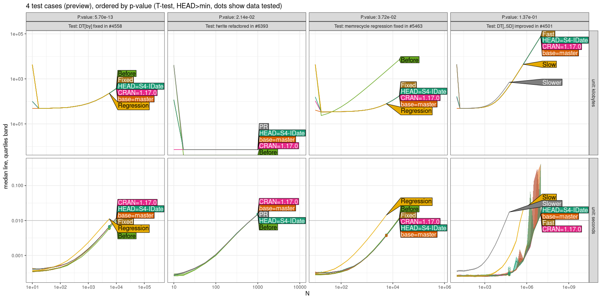Click the '1e+03' y-axis tick label
This screenshot has height=300, width=601.
coord(17,79)
